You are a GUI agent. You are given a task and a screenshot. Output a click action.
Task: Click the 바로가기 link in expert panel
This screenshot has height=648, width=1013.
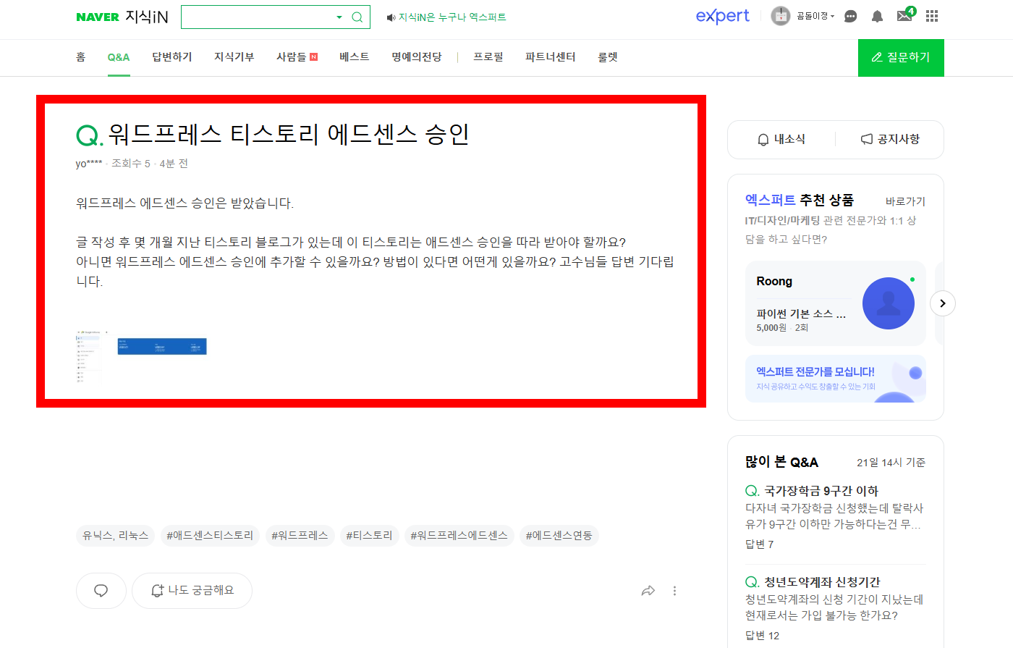tap(905, 201)
